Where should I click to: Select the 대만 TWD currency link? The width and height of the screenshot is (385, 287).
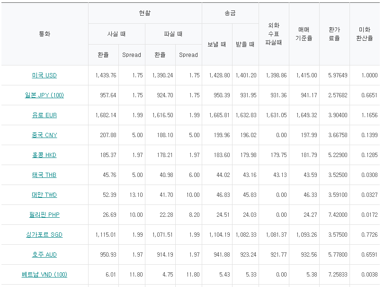[x=44, y=195]
